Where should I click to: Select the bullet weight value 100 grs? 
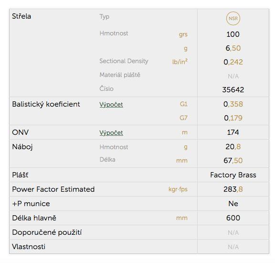point(233,34)
